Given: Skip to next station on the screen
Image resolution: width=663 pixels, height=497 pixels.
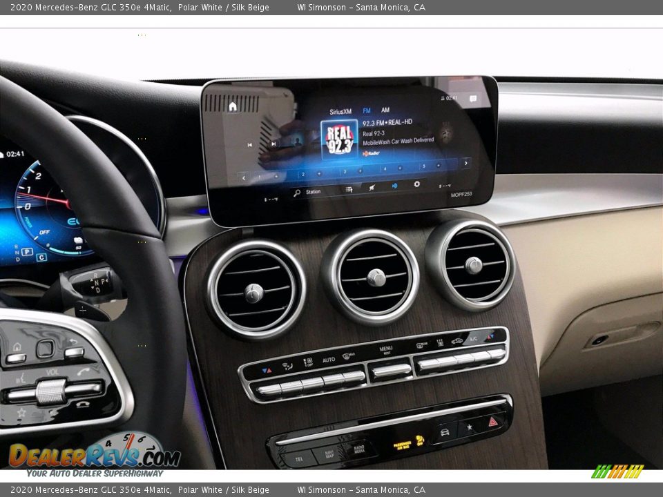Looking at the screenshot, I should point(273,144).
